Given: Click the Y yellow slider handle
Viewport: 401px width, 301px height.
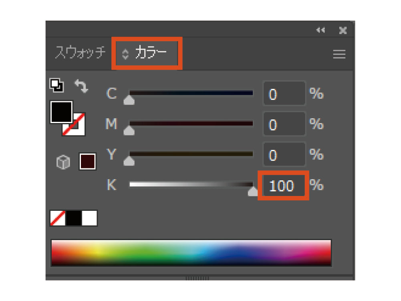Looking at the screenshot, I should [x=129, y=161].
